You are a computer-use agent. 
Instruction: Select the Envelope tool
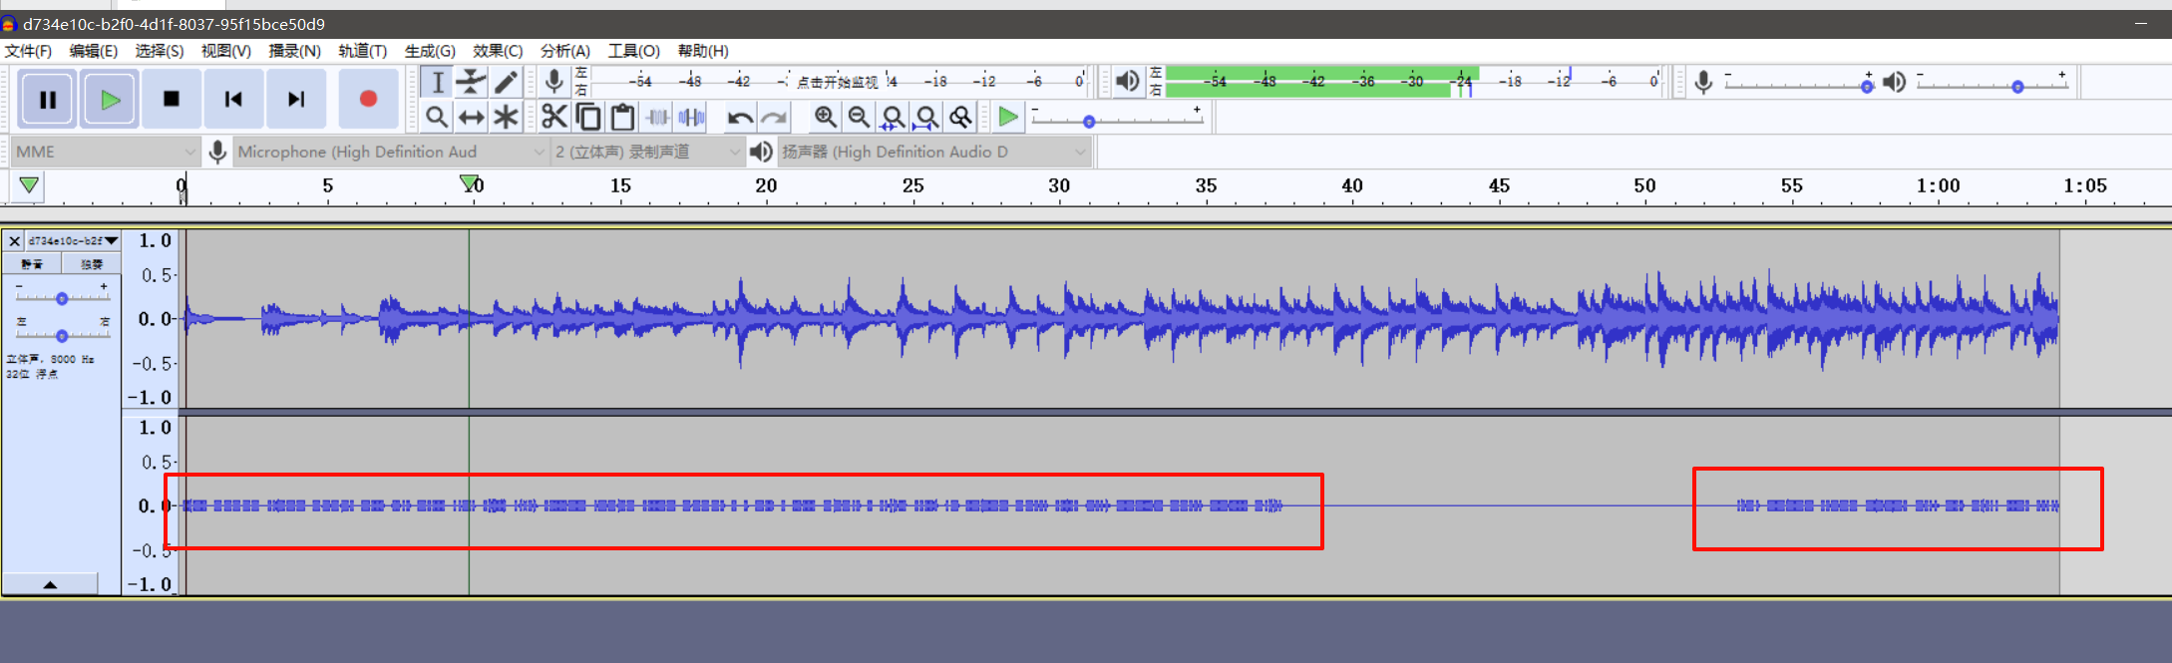tap(471, 82)
